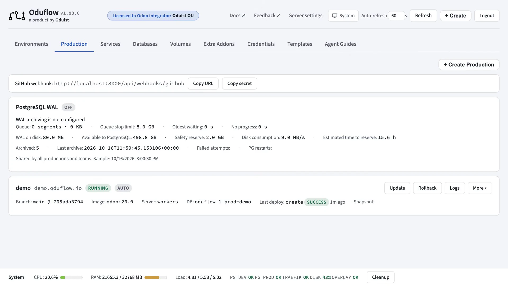Log out with the Logout button

pos(487,16)
